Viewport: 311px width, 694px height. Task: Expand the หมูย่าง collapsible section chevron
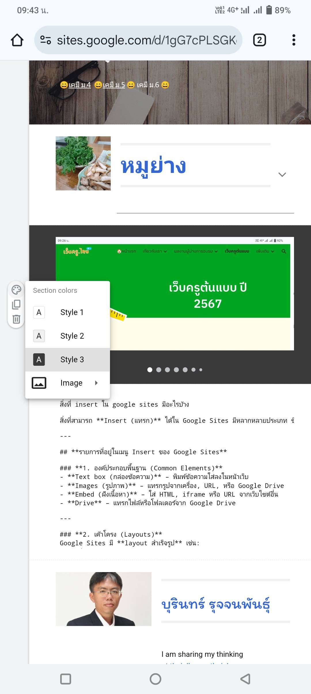[282, 175]
